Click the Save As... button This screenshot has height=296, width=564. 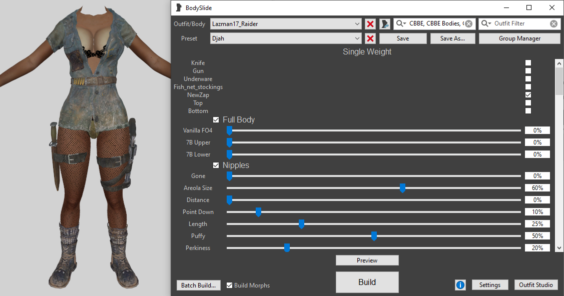coord(452,38)
